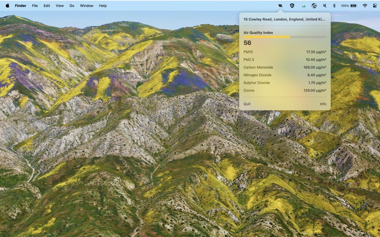Open the Wi-Fi status menu

365,6
